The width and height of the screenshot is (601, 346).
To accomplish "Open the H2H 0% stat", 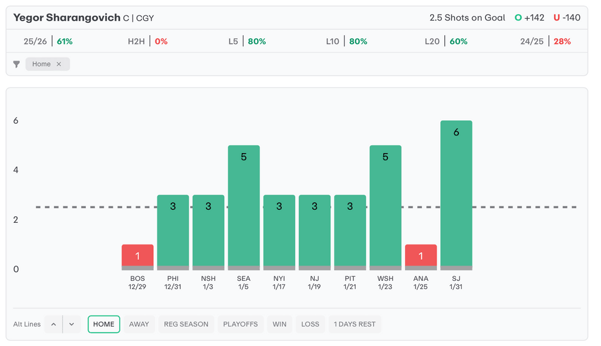I will (x=148, y=42).
